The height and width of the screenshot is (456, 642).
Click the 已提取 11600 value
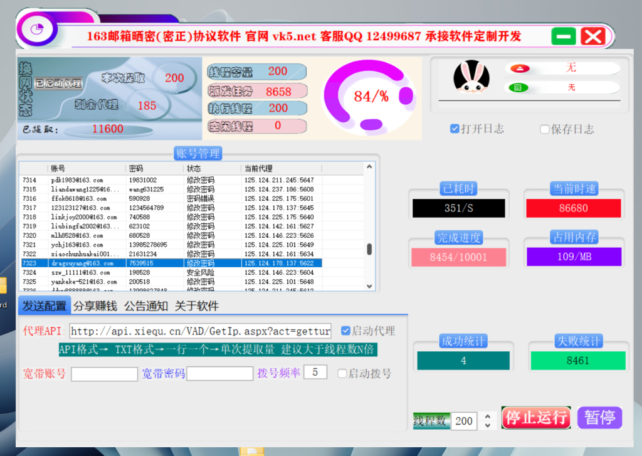pos(108,129)
